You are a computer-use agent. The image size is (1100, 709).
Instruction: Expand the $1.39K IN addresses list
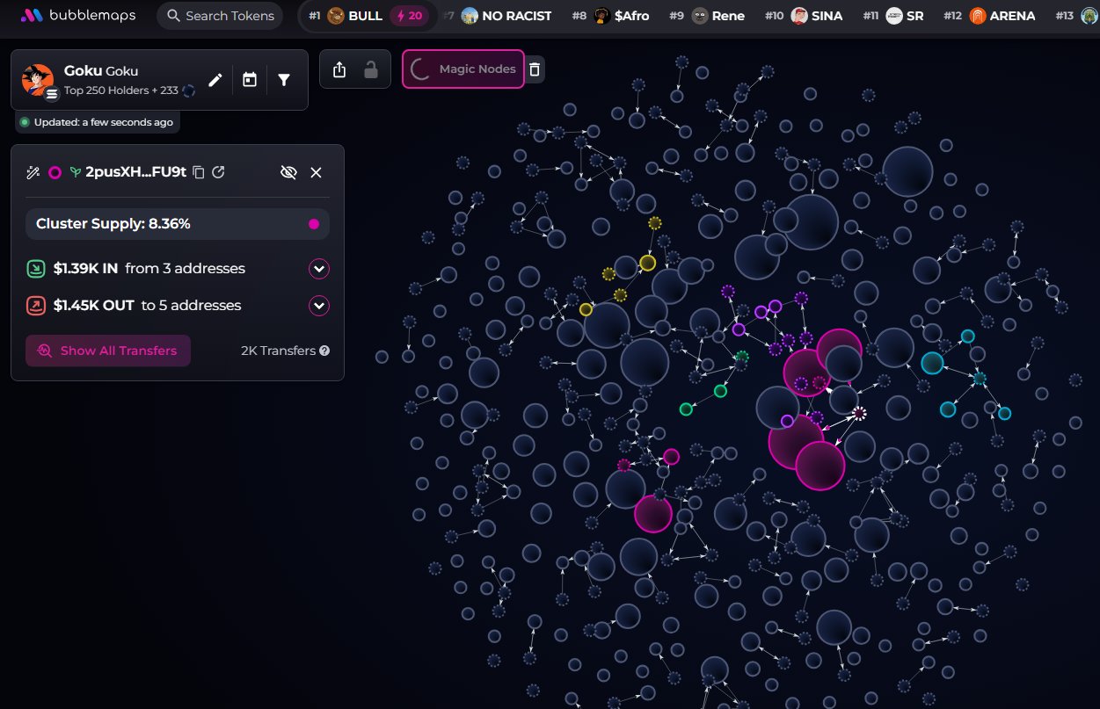coord(318,269)
